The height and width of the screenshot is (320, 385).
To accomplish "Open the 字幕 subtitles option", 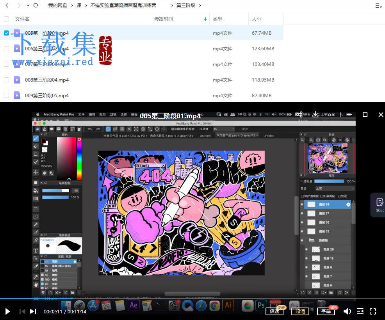I will (326, 311).
